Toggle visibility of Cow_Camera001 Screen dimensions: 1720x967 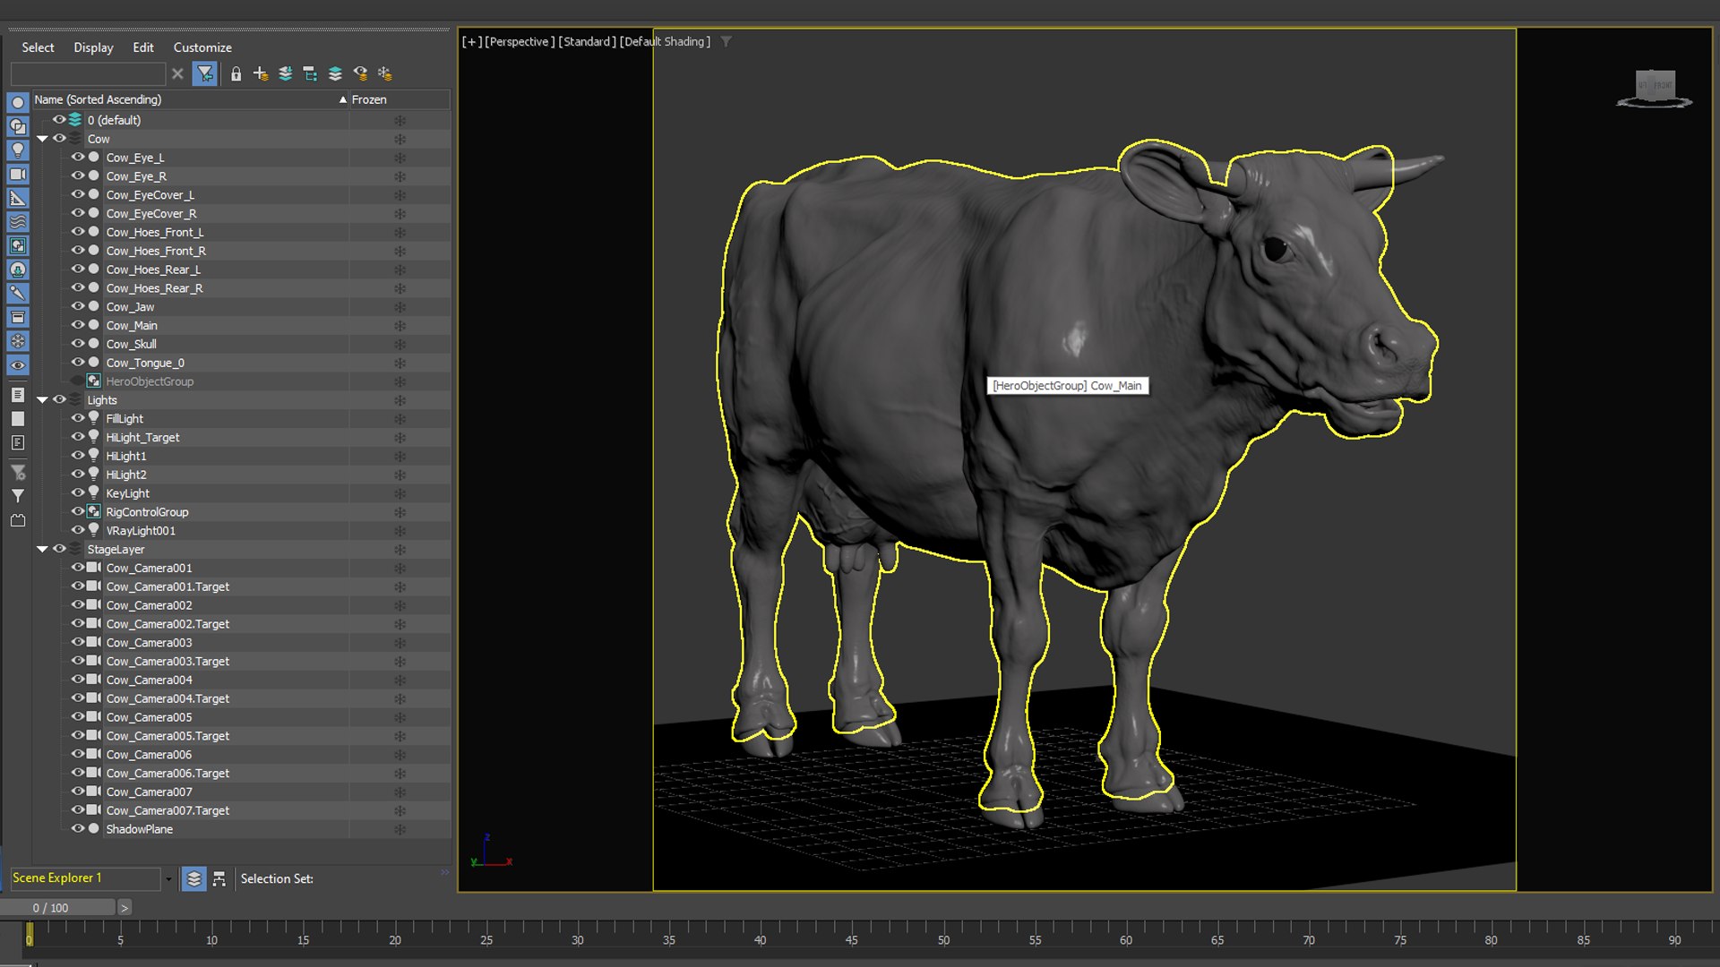(x=78, y=568)
